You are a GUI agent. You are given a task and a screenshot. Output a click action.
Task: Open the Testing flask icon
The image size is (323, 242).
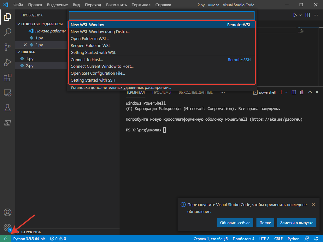(8, 108)
